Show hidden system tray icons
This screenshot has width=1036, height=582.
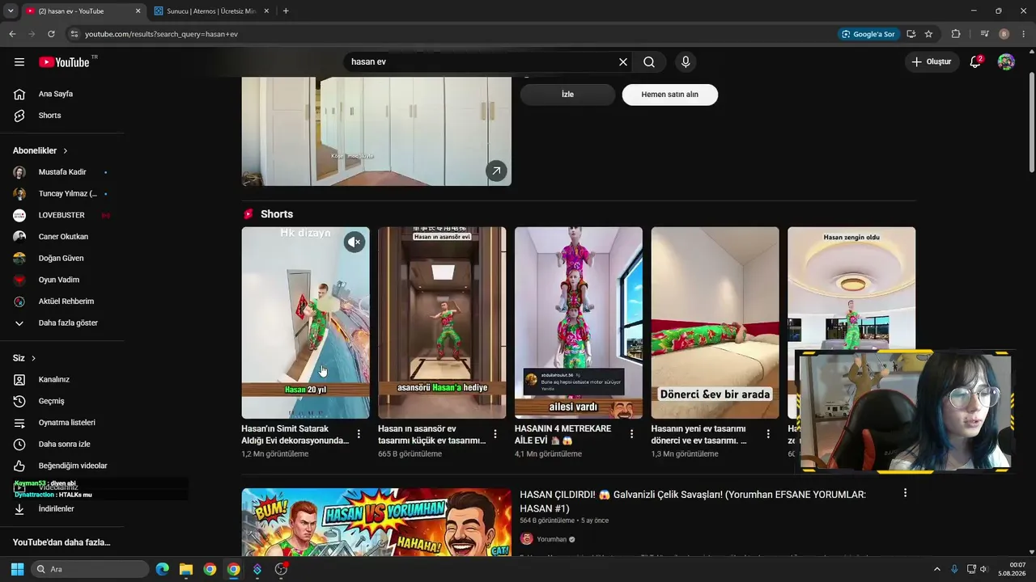coord(937,569)
